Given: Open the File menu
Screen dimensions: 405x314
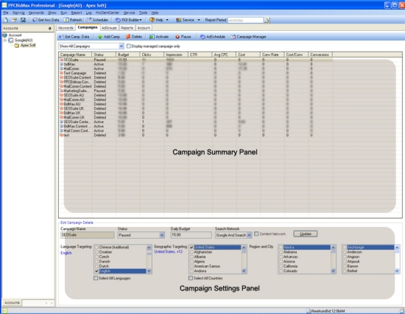Looking at the screenshot, I should (6, 13).
